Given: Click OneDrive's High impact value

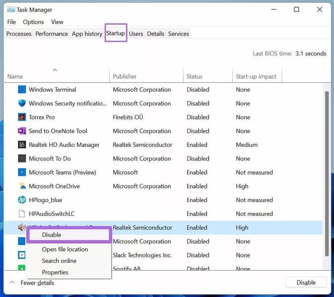Looking at the screenshot, I should click(242, 186).
